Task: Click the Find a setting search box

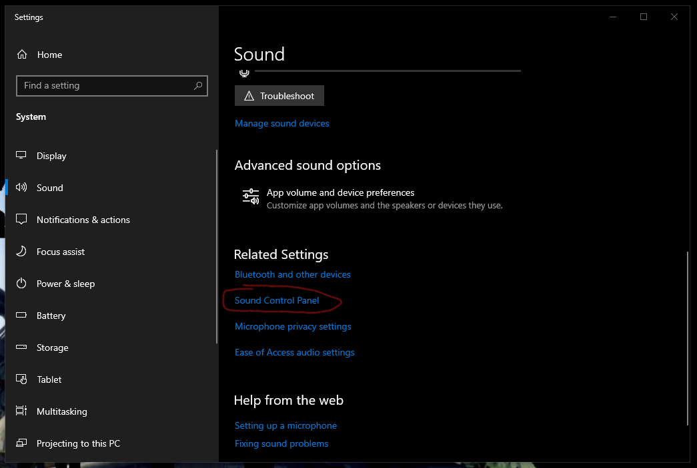Action: click(x=107, y=86)
